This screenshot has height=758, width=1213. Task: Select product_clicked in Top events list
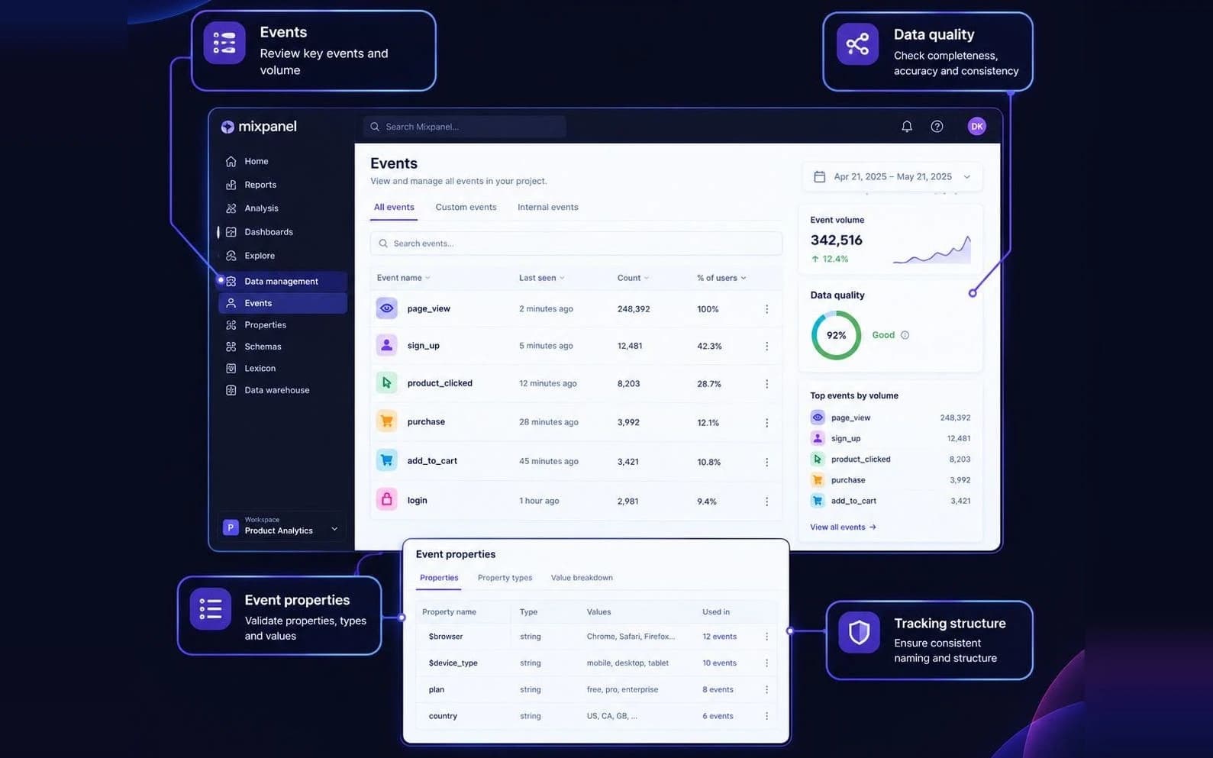click(x=890, y=460)
